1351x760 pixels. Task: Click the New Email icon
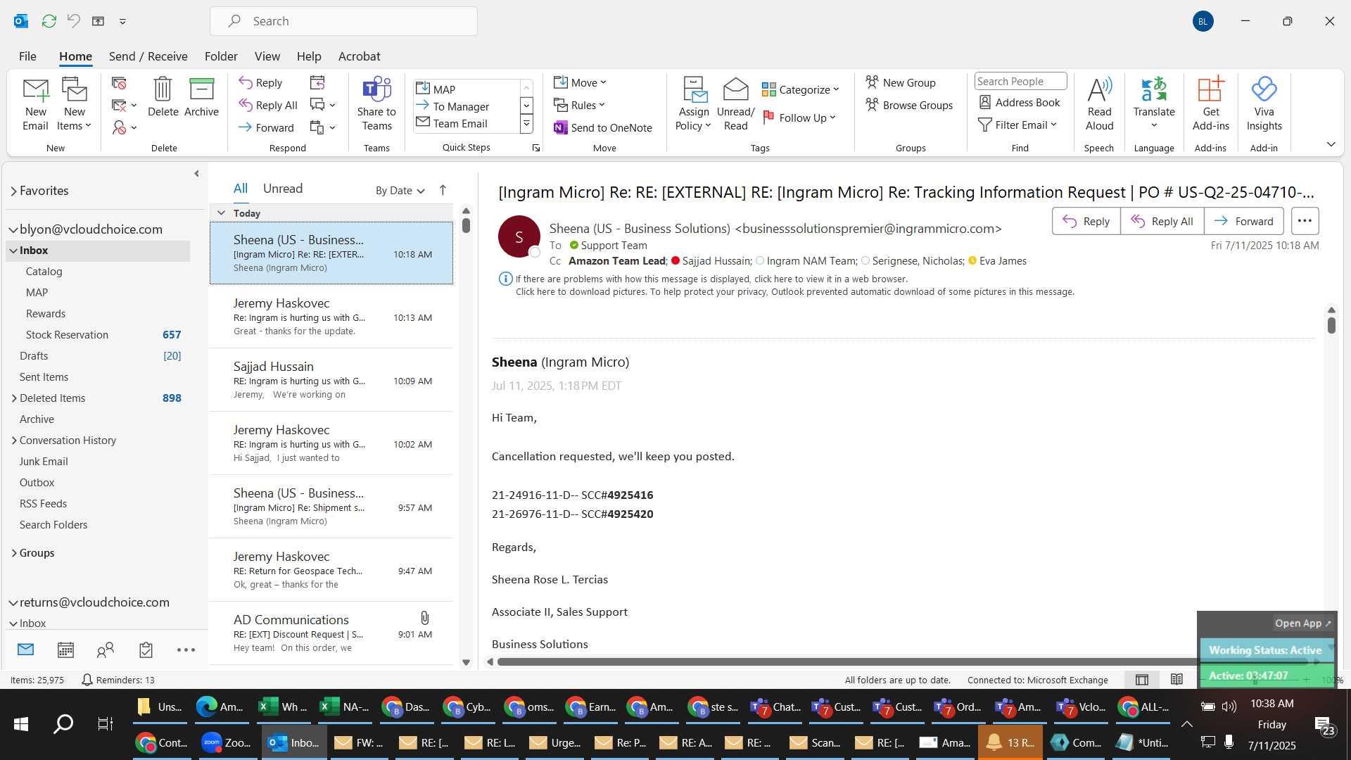click(x=35, y=105)
